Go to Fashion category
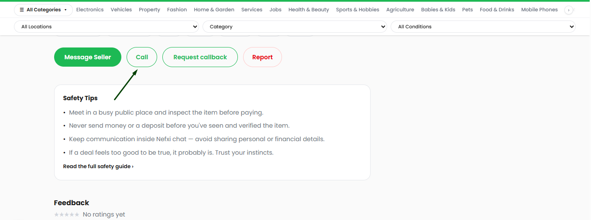Screen dimensions: 591x220 (x=177, y=10)
